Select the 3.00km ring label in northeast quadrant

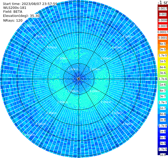117,47
